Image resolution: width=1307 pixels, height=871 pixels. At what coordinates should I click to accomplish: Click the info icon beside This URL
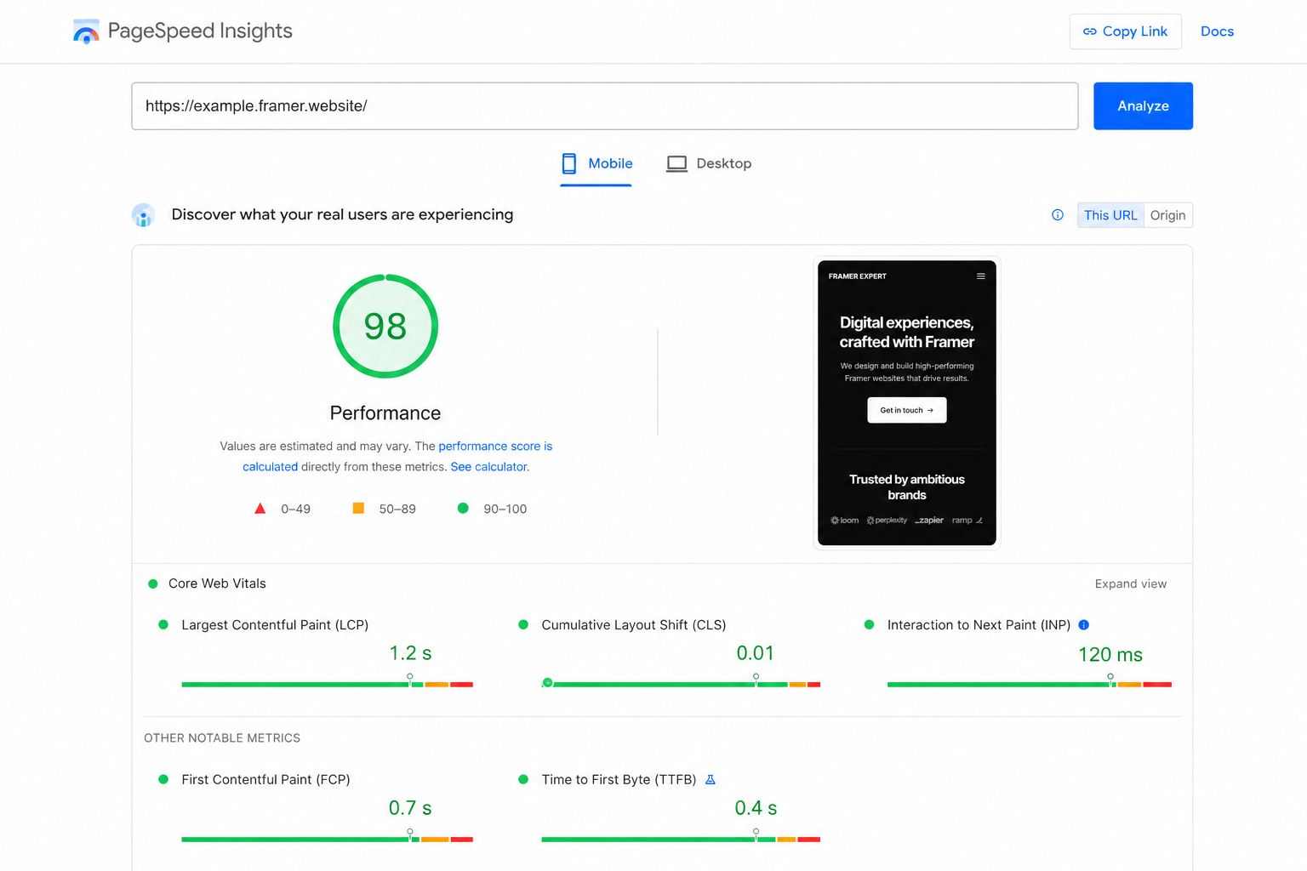tap(1058, 215)
